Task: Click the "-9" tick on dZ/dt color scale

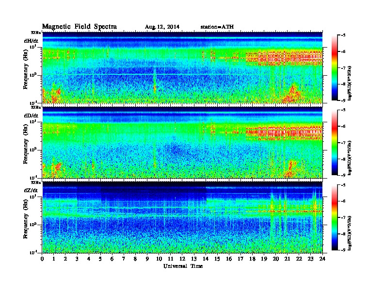Action: (343, 250)
